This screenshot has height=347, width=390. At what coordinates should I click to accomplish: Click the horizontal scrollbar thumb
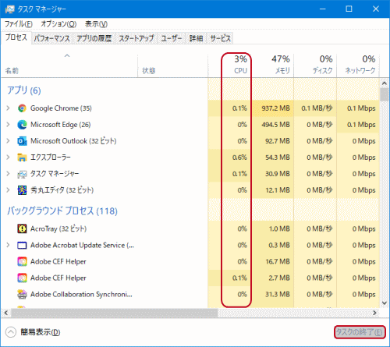tap(115, 313)
